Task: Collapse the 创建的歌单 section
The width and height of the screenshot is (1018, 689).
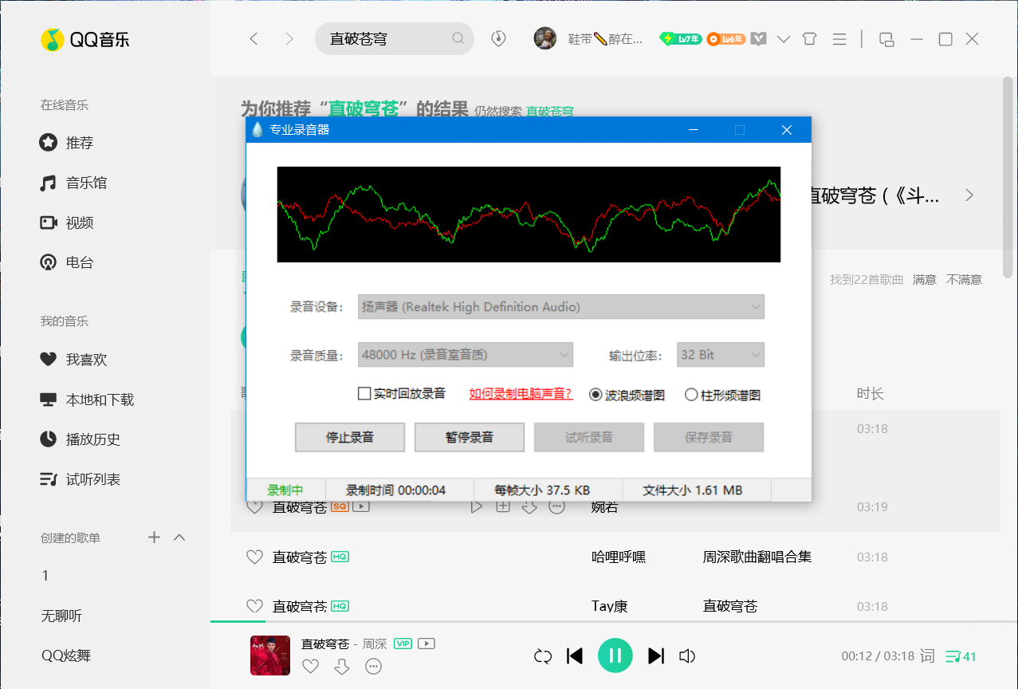Action: point(179,537)
